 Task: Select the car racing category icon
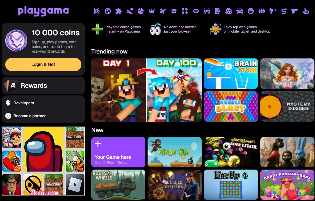(x=240, y=11)
